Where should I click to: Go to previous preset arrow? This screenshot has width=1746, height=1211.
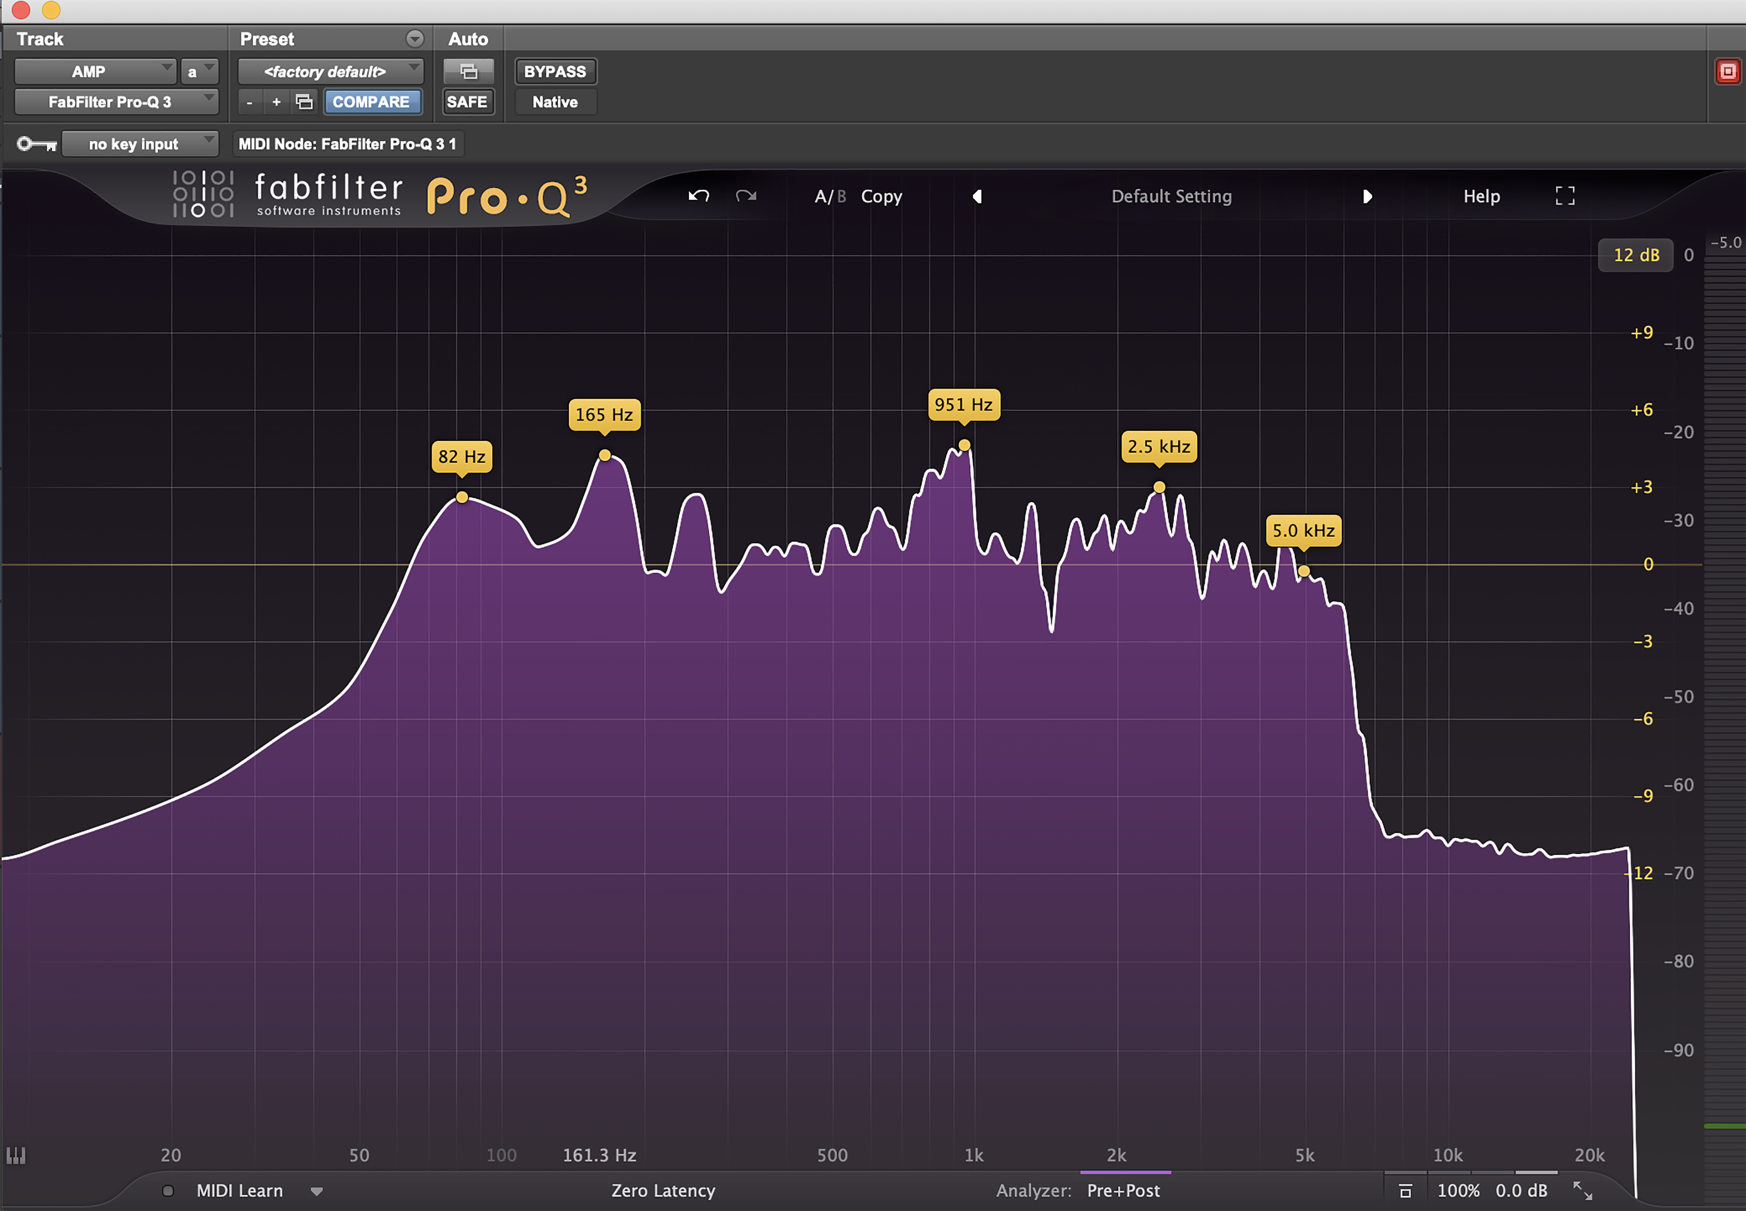(977, 196)
